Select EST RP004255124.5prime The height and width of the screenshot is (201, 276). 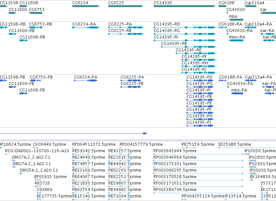pyautogui.click(x=184, y=199)
